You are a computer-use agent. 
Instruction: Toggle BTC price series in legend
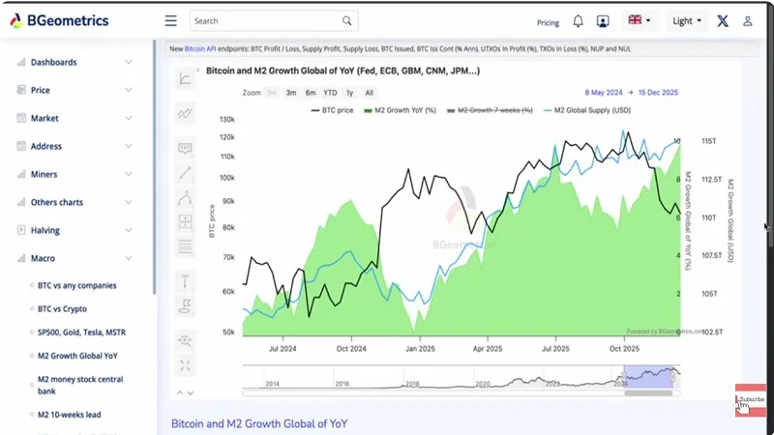334,111
